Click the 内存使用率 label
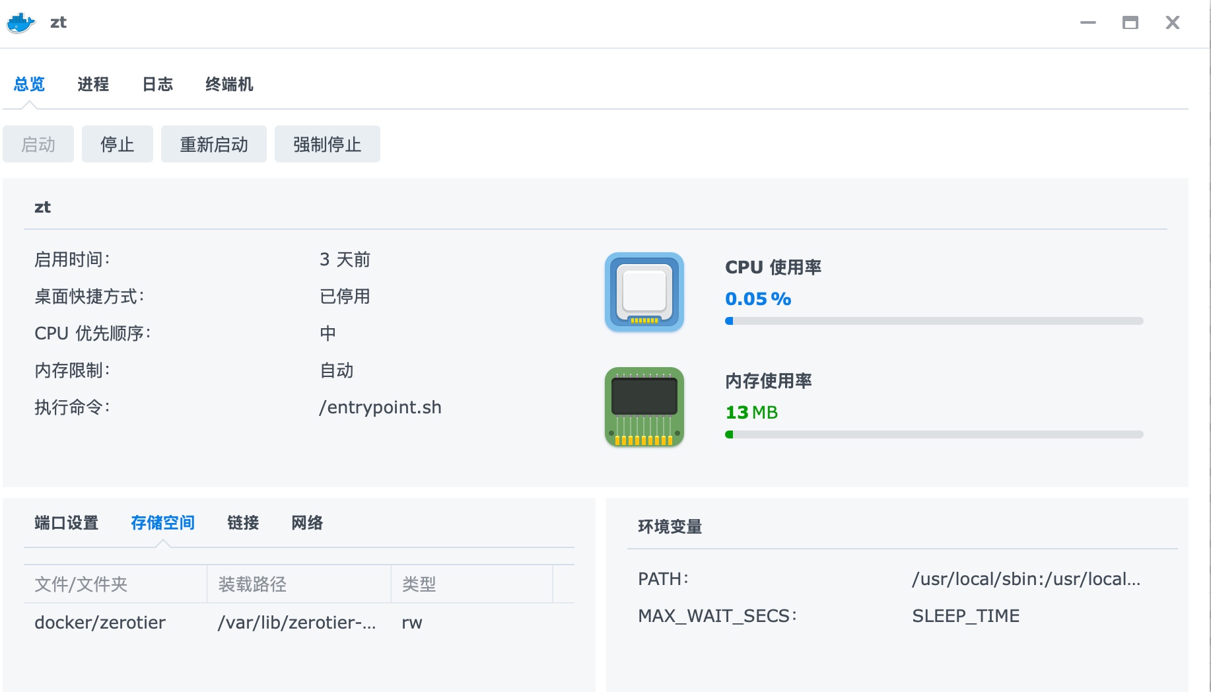The image size is (1211, 692). point(769,380)
